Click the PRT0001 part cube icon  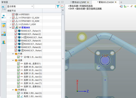coord(17,14)
